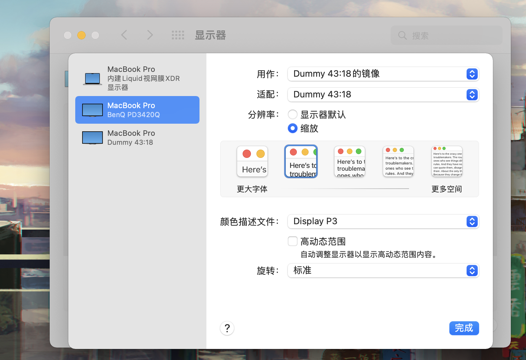Click the 搜索 search field

(447, 35)
